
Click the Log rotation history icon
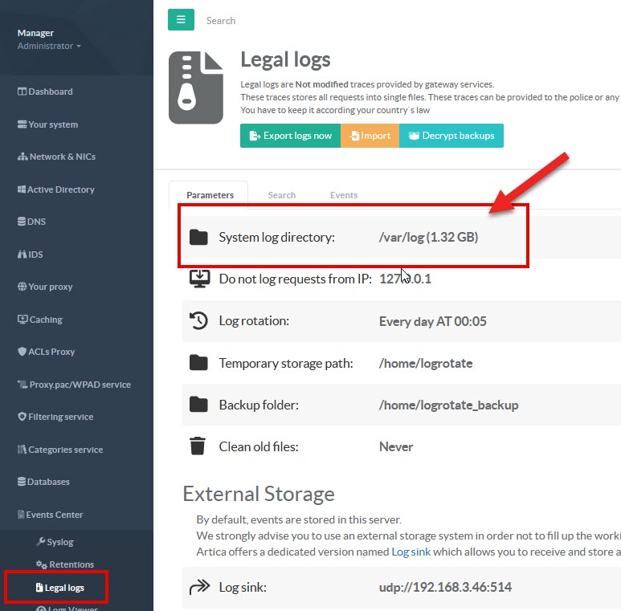click(198, 321)
